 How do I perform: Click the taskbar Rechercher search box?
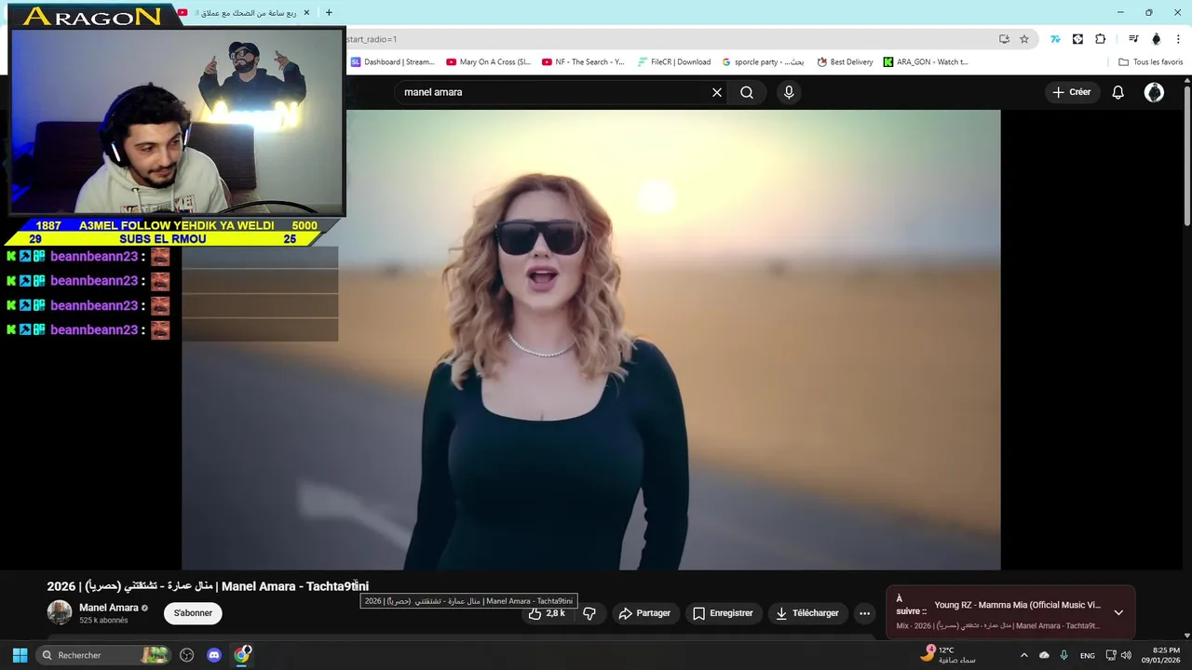[x=102, y=655]
